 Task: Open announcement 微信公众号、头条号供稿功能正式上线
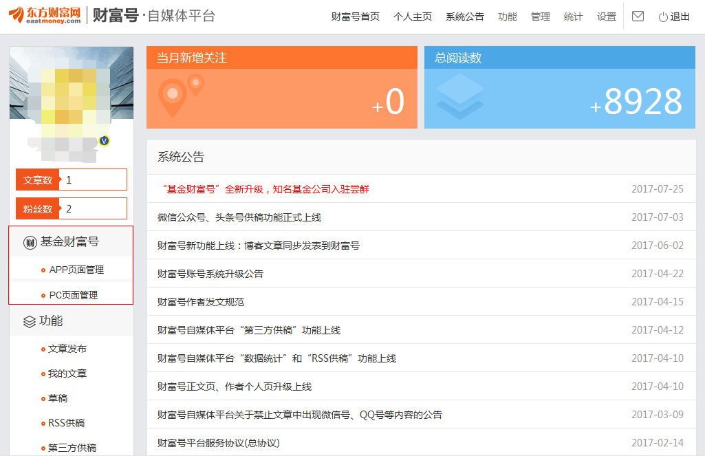pos(239,217)
